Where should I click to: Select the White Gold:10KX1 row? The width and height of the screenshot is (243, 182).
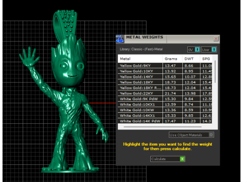[165, 105]
